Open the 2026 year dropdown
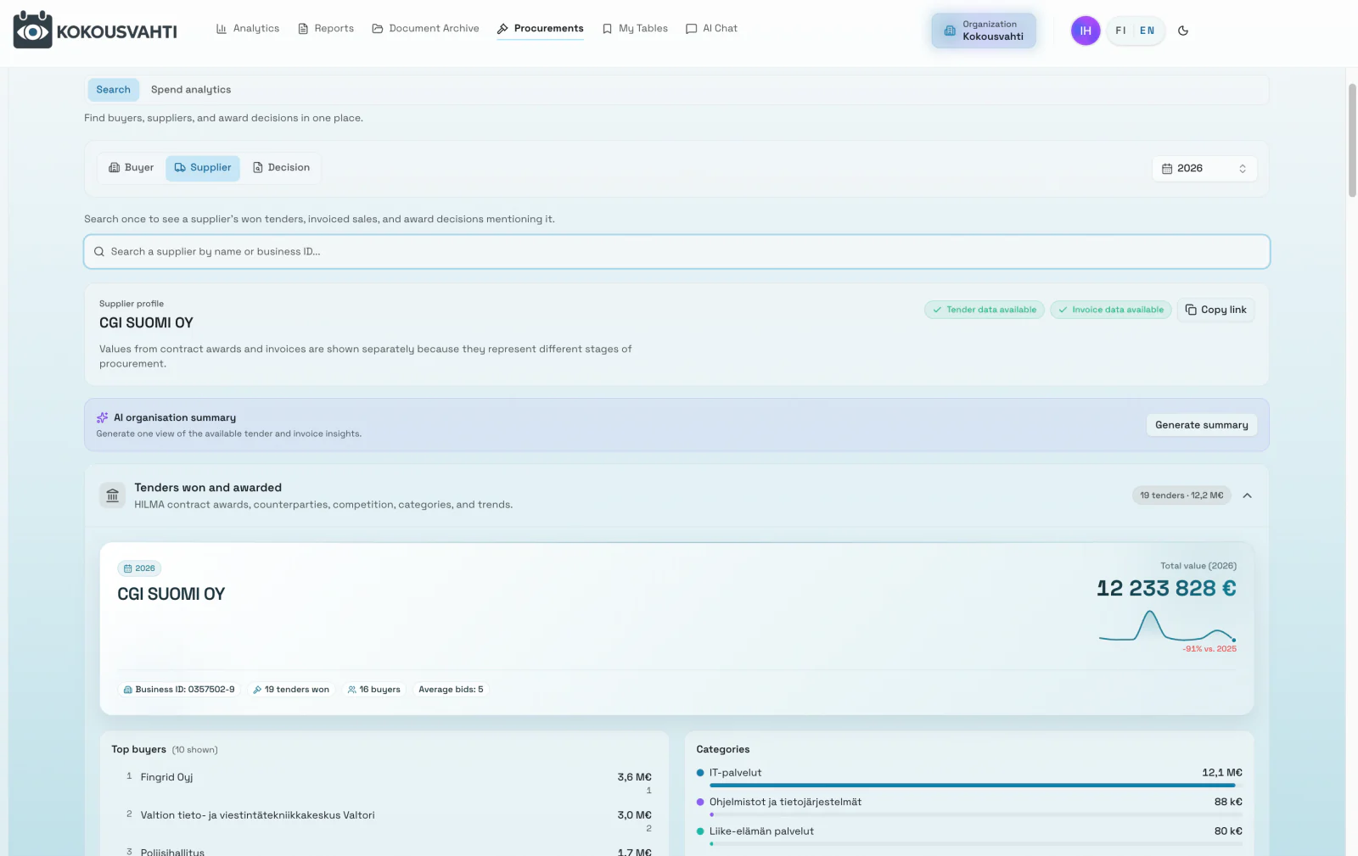The width and height of the screenshot is (1358, 856). [x=1204, y=169]
